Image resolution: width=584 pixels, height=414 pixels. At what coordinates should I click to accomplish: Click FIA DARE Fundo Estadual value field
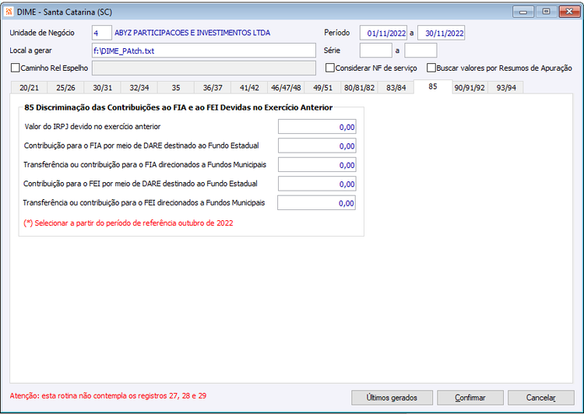(x=317, y=146)
